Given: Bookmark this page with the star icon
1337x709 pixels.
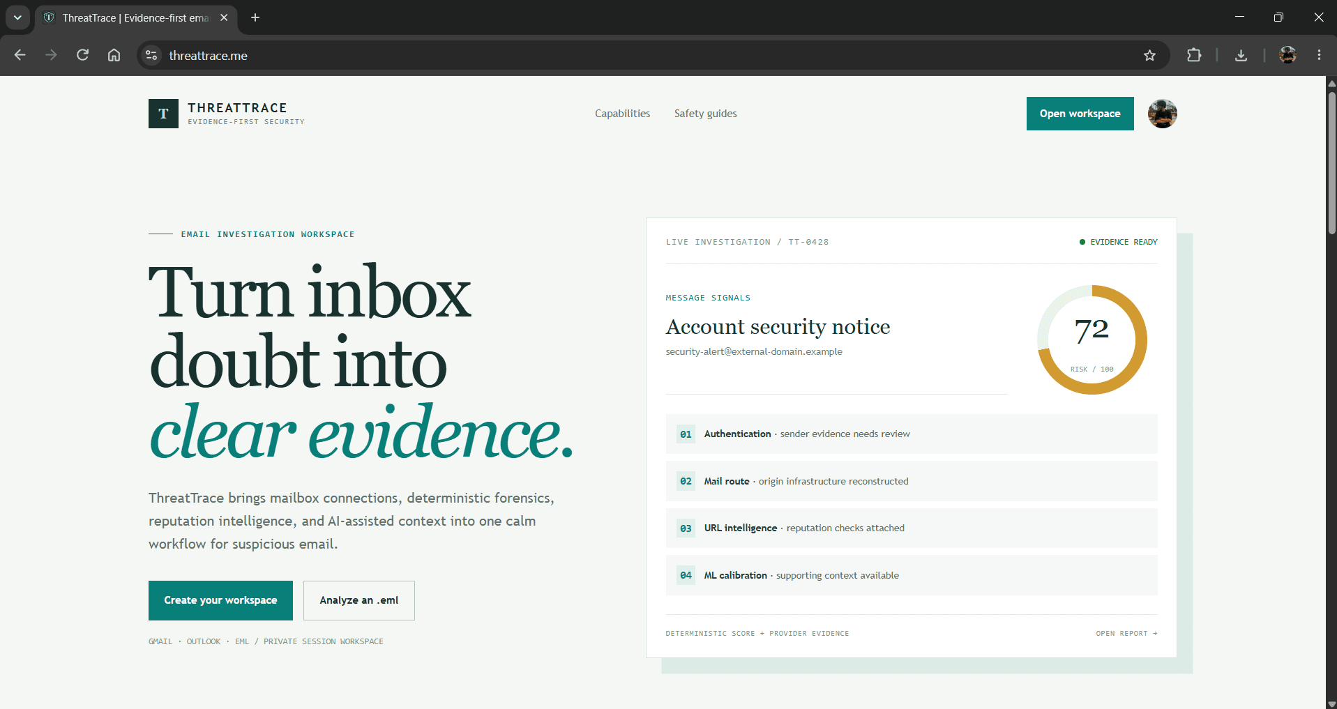Looking at the screenshot, I should [1150, 55].
